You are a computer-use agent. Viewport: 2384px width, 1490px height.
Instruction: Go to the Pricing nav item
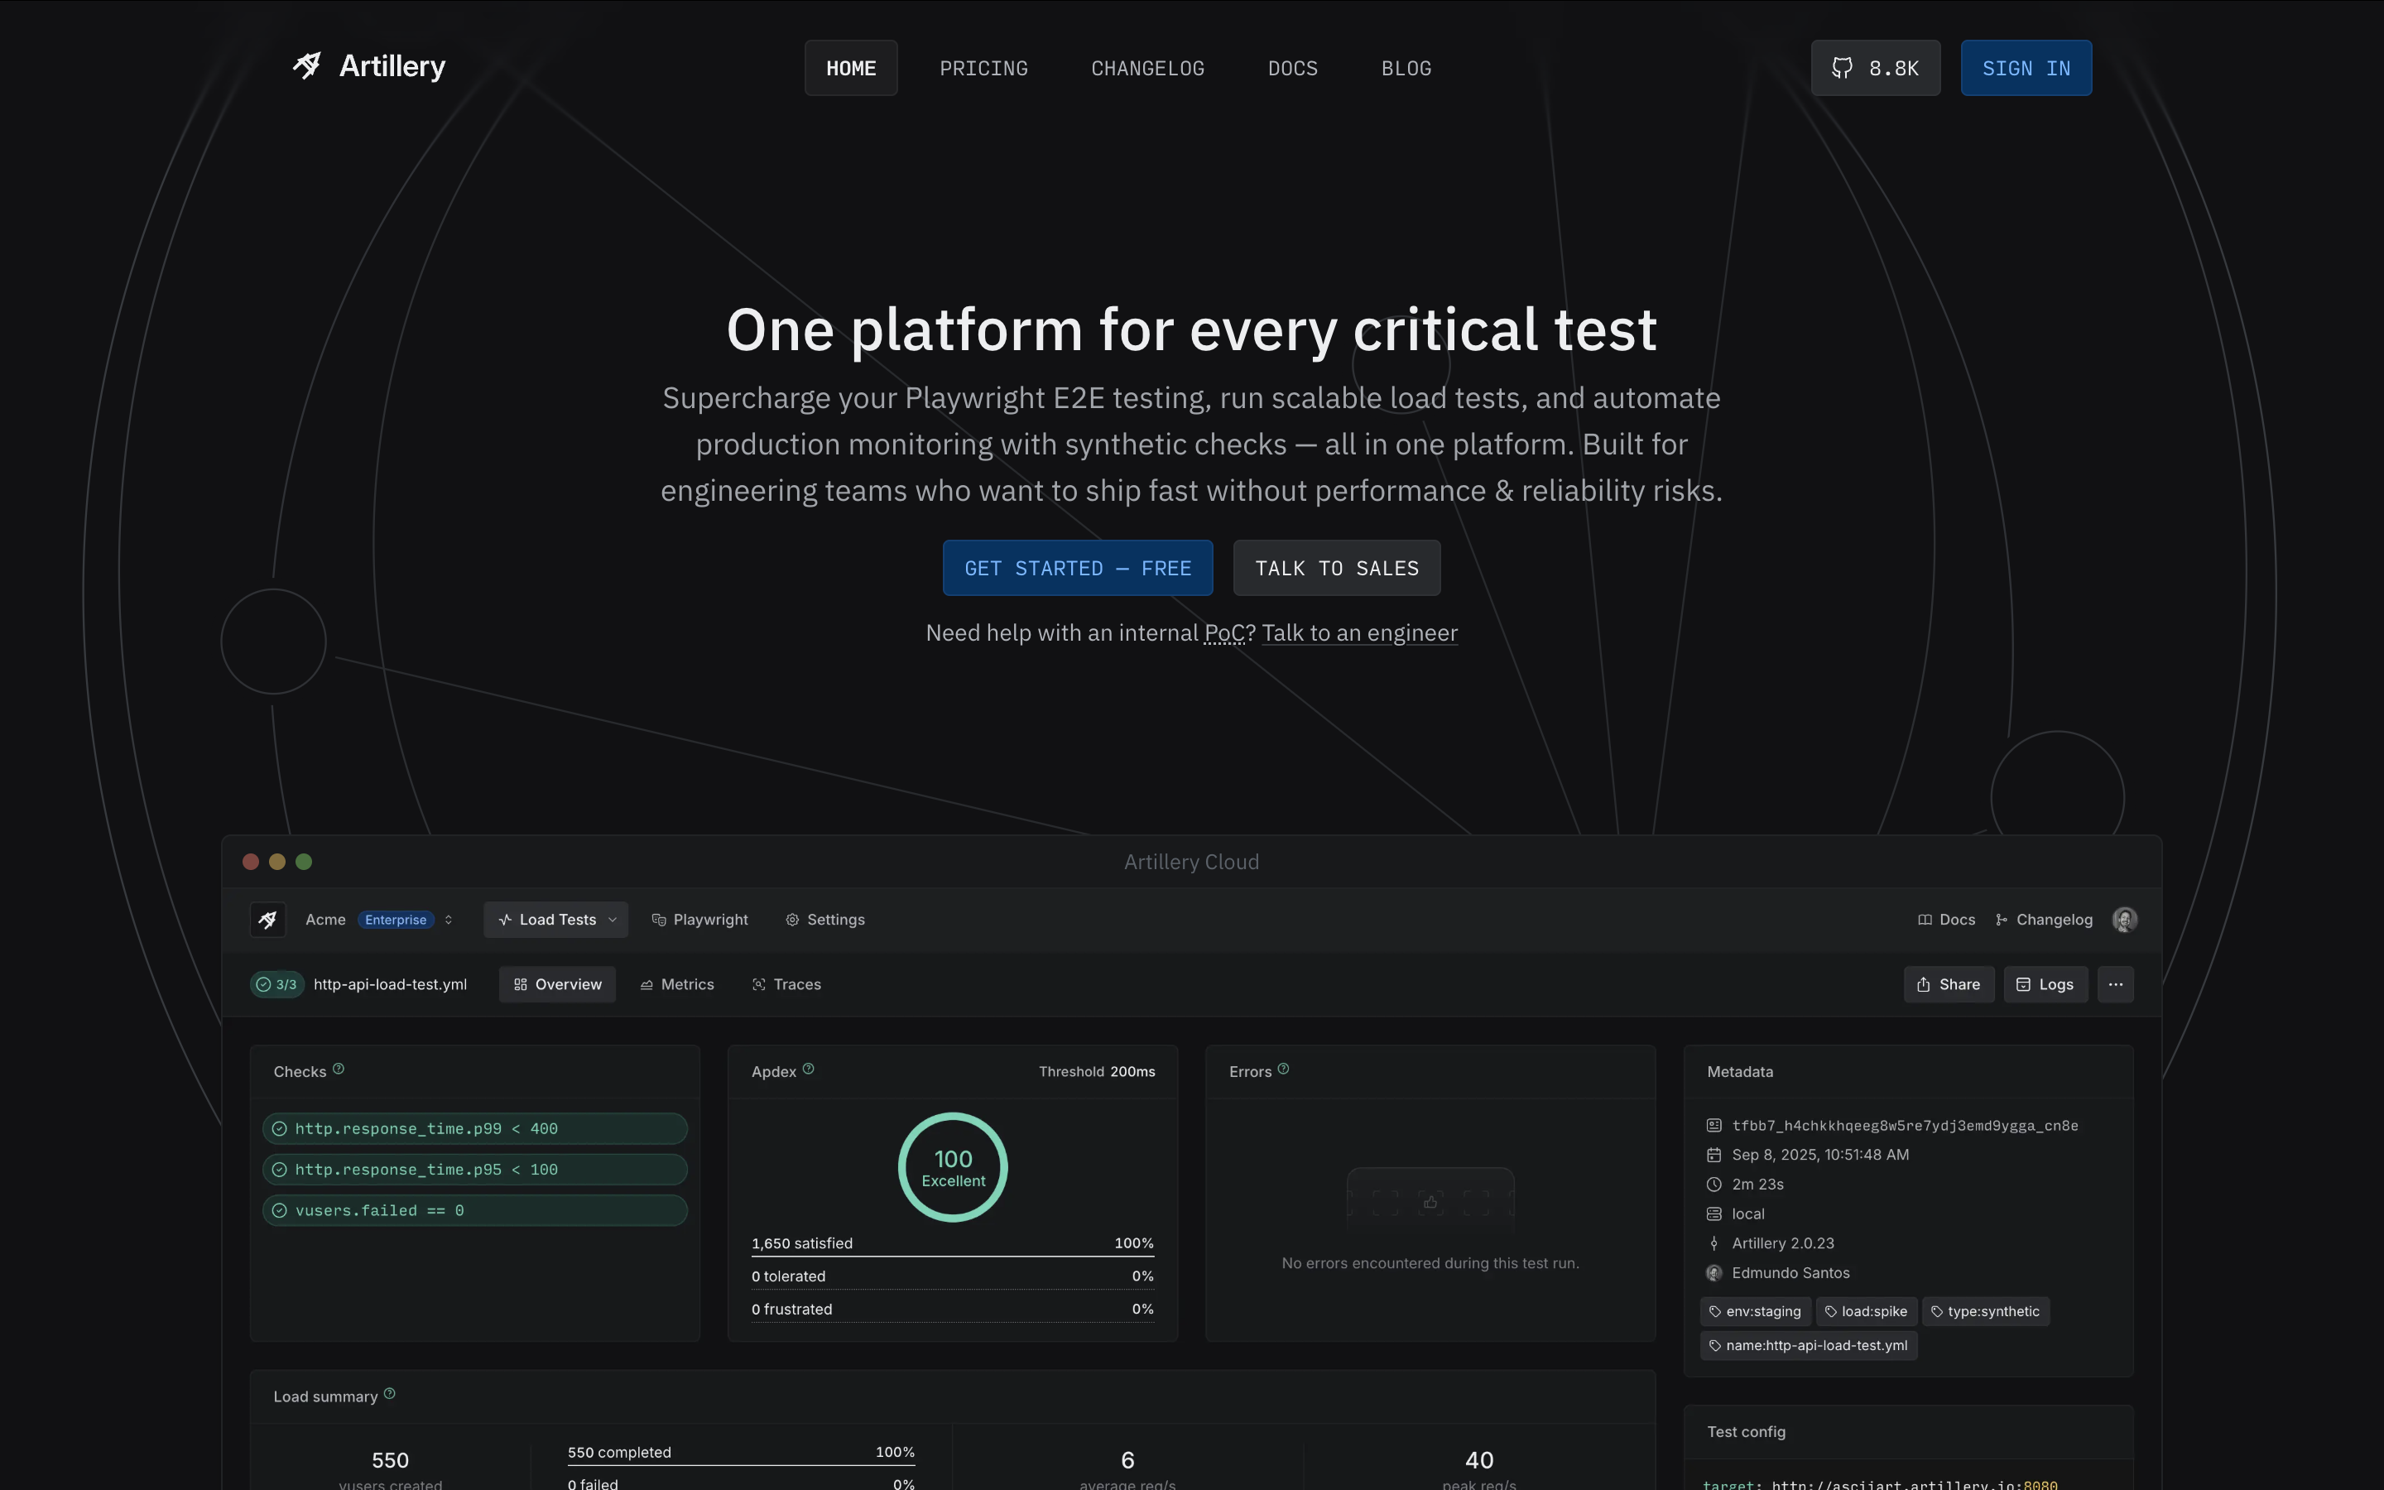pos(983,68)
